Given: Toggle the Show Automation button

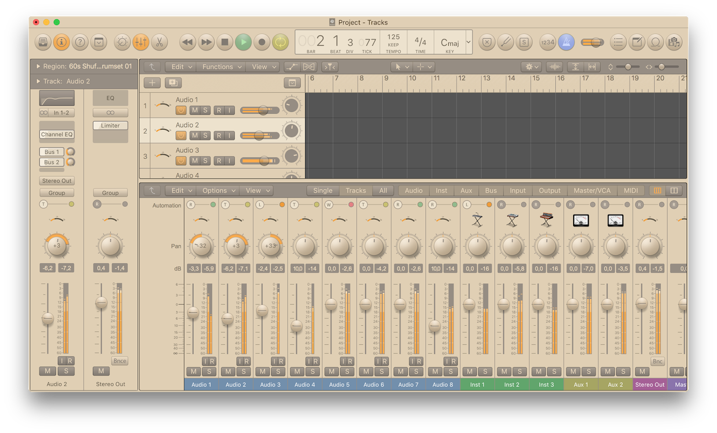Looking at the screenshot, I should pyautogui.click(x=292, y=67).
